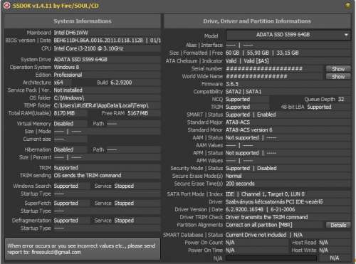The height and width of the screenshot is (264, 356).
Task: Select Channel 1, Target 0, LUN 0 index value
Action: (x=273, y=194)
